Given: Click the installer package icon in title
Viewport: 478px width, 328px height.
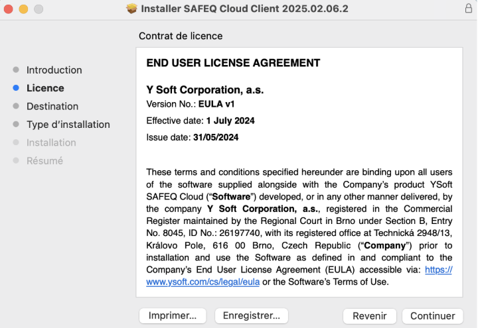Looking at the screenshot, I should [x=131, y=9].
